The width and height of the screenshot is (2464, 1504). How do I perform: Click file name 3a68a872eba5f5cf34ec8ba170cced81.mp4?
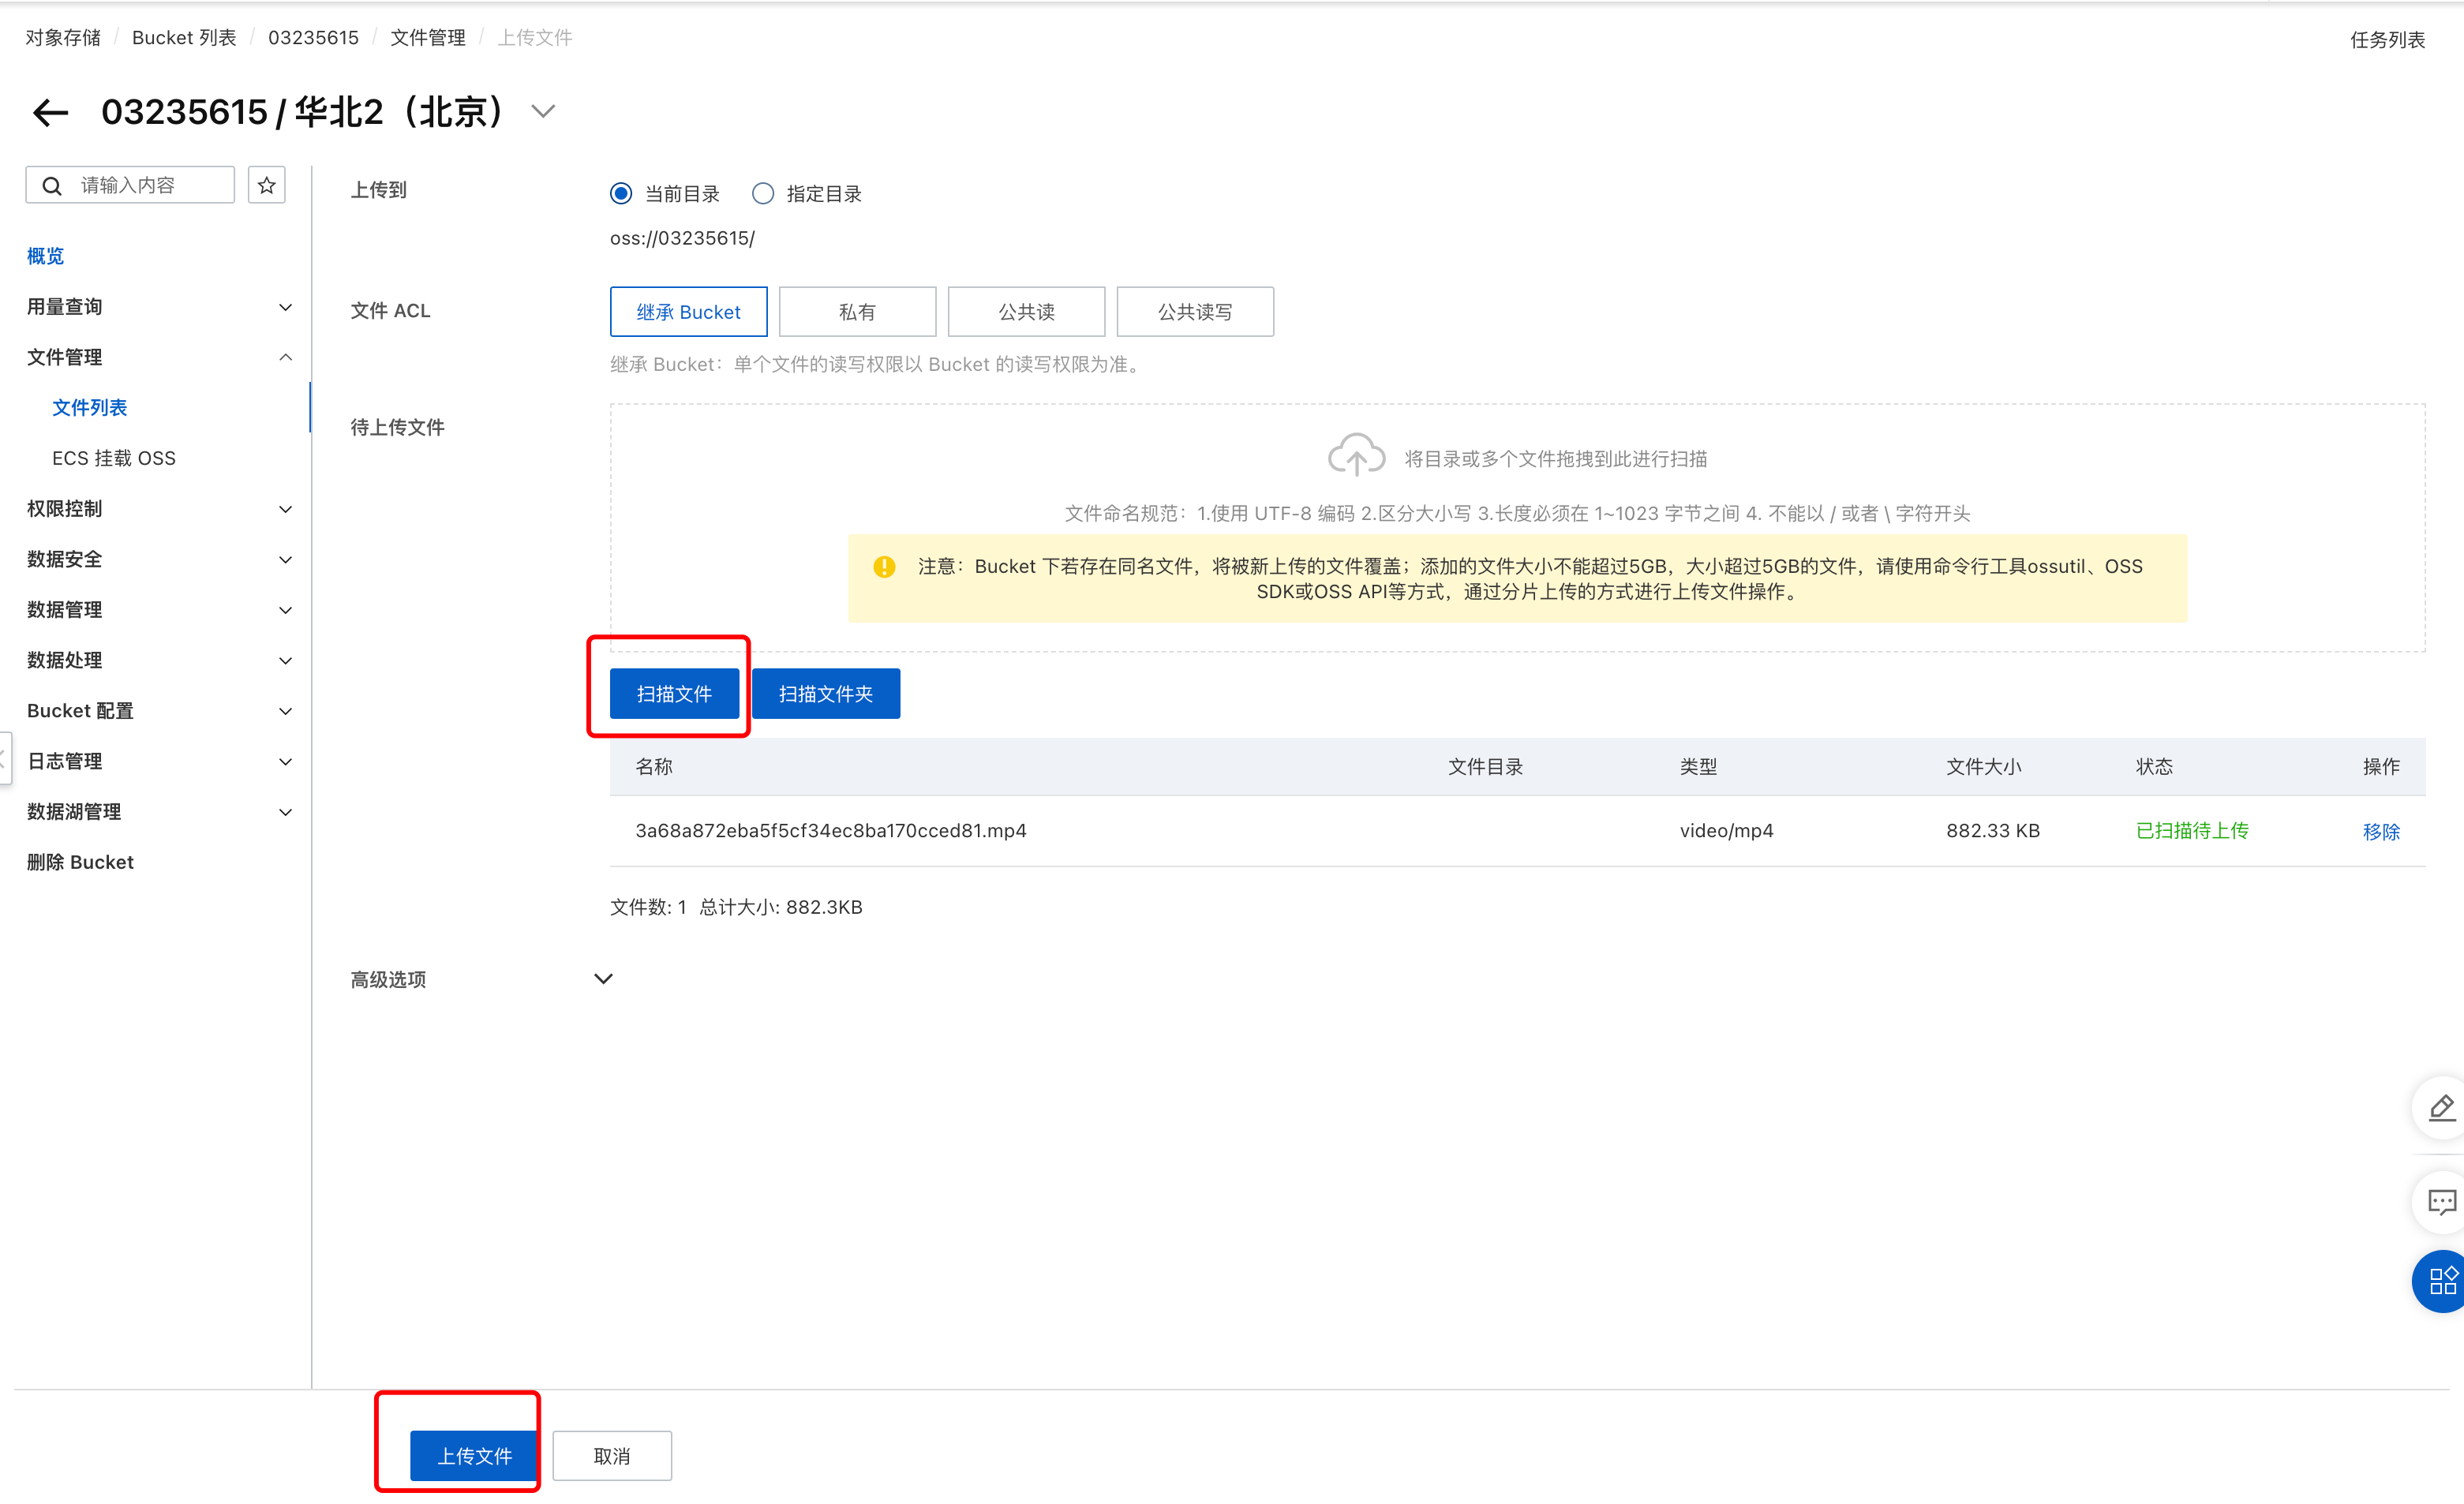(831, 831)
